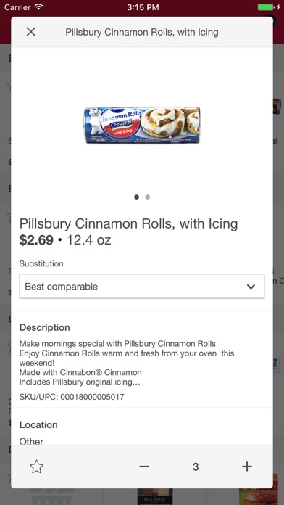This screenshot has height=505, width=284.
Task: Tap the Other location entry
Action: click(31, 441)
